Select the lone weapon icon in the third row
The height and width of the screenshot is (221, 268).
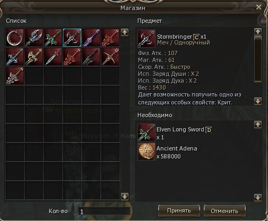pos(15,76)
